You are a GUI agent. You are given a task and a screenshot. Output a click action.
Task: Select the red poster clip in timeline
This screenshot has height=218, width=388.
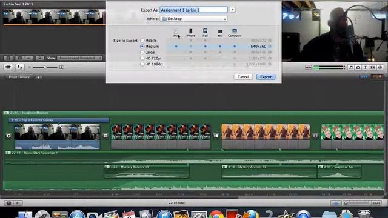[161, 136]
